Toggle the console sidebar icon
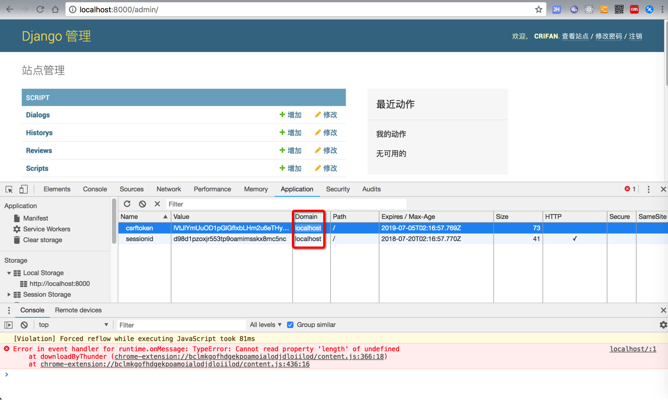The height and width of the screenshot is (400, 668). (x=9, y=325)
